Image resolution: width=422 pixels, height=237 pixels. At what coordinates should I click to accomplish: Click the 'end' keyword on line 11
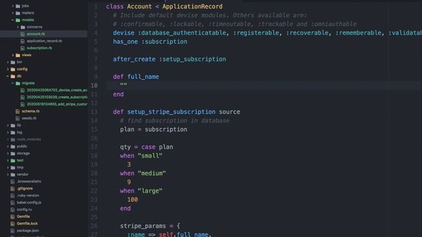pyautogui.click(x=119, y=94)
